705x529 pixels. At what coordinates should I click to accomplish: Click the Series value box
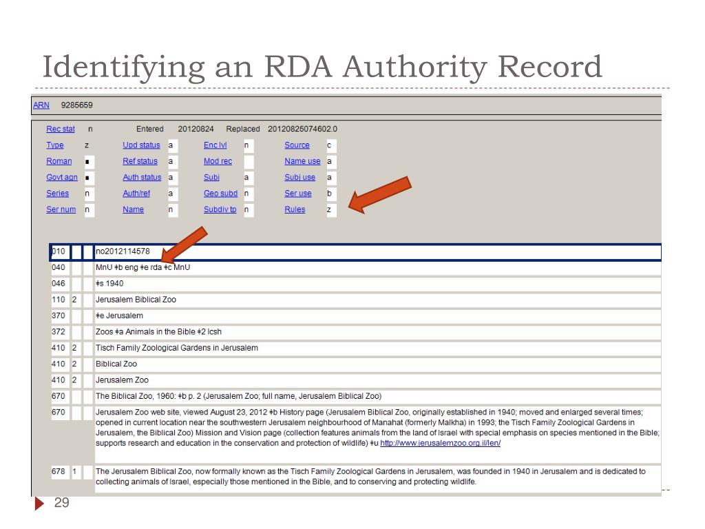89,194
